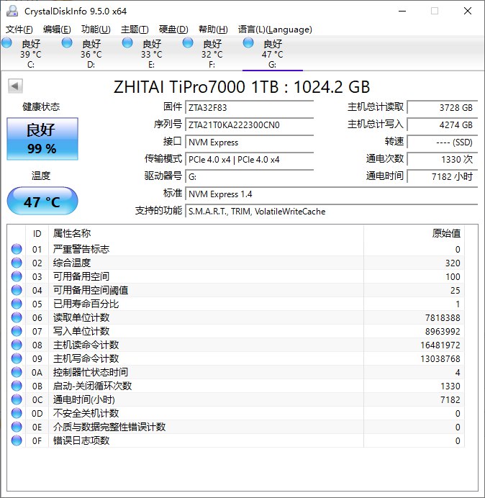This screenshot has height=498, width=485.
Task: Click status icon for row 07 写入单位计数
Action: click(17, 331)
